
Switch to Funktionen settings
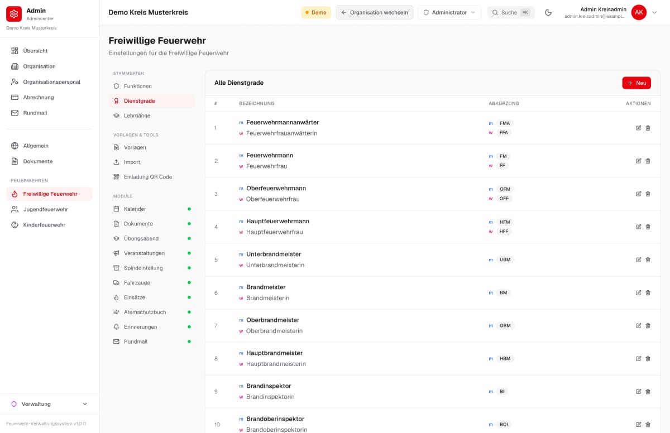tap(152, 86)
